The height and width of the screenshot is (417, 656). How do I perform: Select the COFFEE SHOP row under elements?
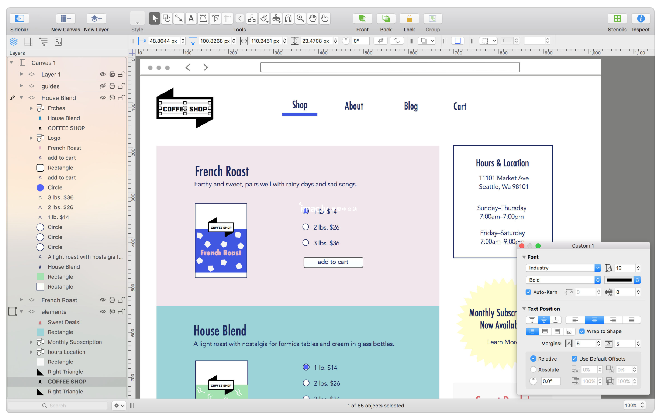click(67, 382)
